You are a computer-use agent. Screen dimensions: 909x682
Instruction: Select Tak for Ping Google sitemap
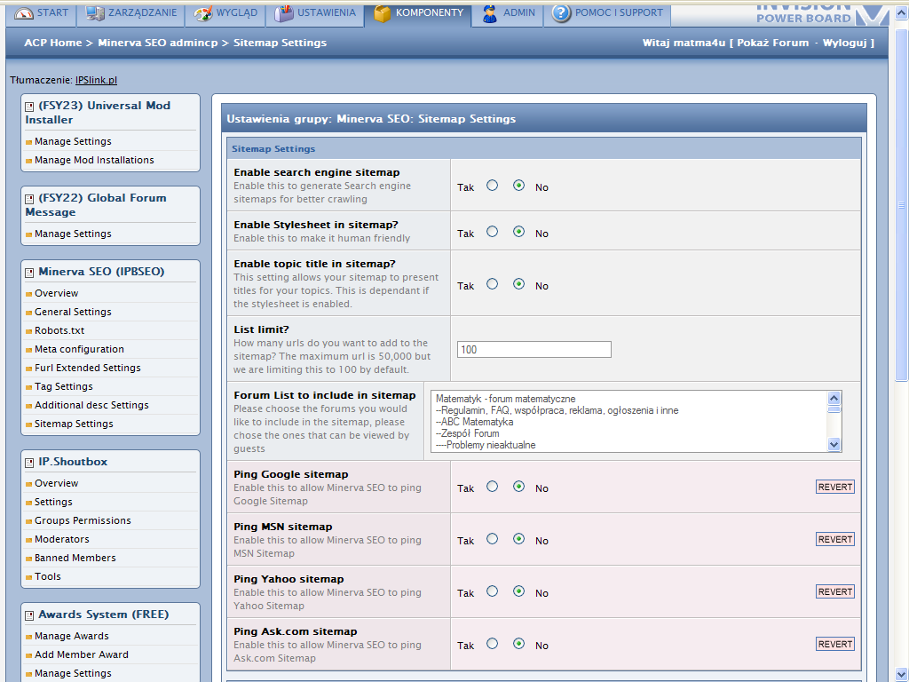(x=492, y=487)
